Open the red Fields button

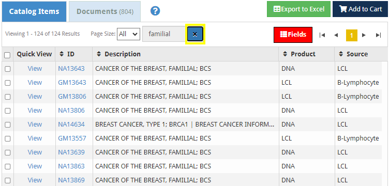pos(293,35)
